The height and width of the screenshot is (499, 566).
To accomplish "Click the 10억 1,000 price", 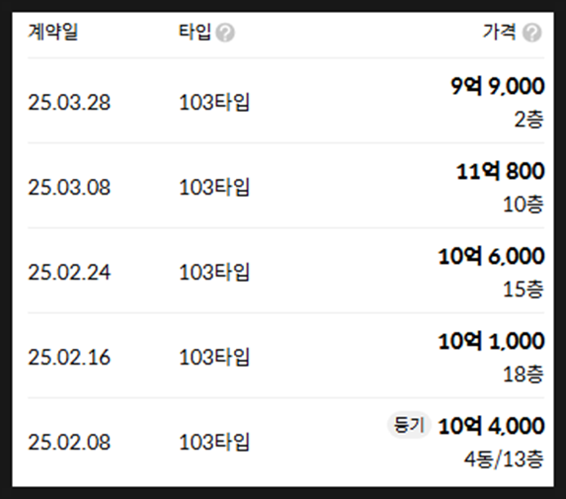I will (491, 341).
